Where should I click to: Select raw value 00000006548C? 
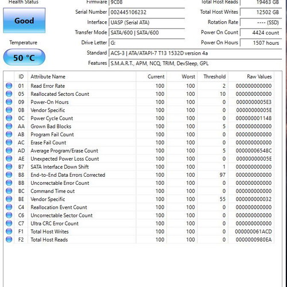pos(254,150)
